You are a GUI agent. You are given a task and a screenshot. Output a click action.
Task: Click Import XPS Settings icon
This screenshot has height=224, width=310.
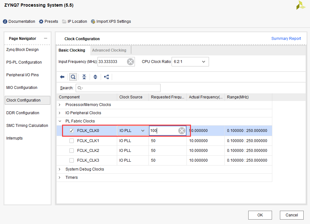pyautogui.click(x=93, y=22)
